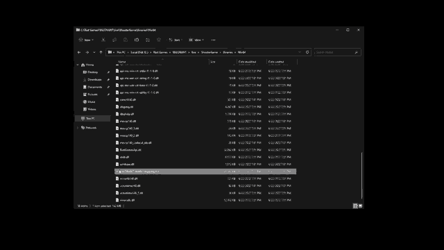Viewport: 444px width, 250px height.
Task: Switch to details view in status bar
Action: coord(355,206)
